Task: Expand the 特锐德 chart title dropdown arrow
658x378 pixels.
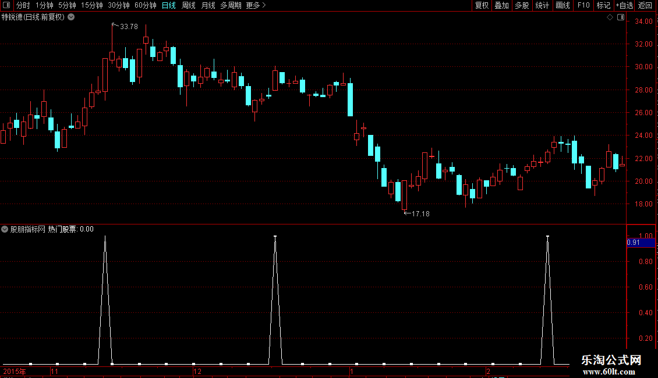Action: 72,17
